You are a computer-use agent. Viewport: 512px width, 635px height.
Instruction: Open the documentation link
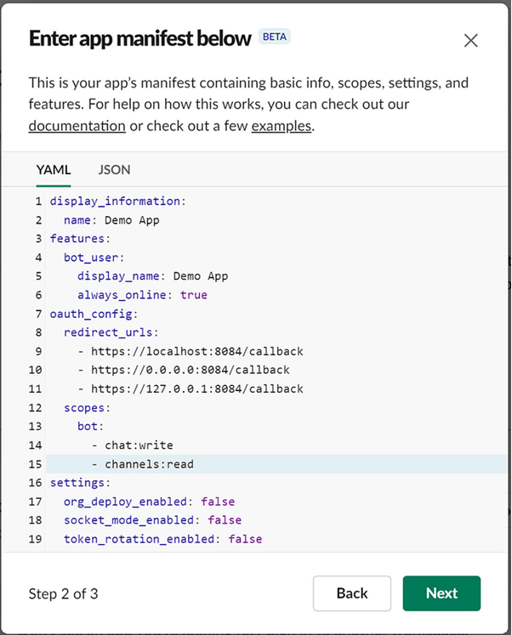pos(77,126)
